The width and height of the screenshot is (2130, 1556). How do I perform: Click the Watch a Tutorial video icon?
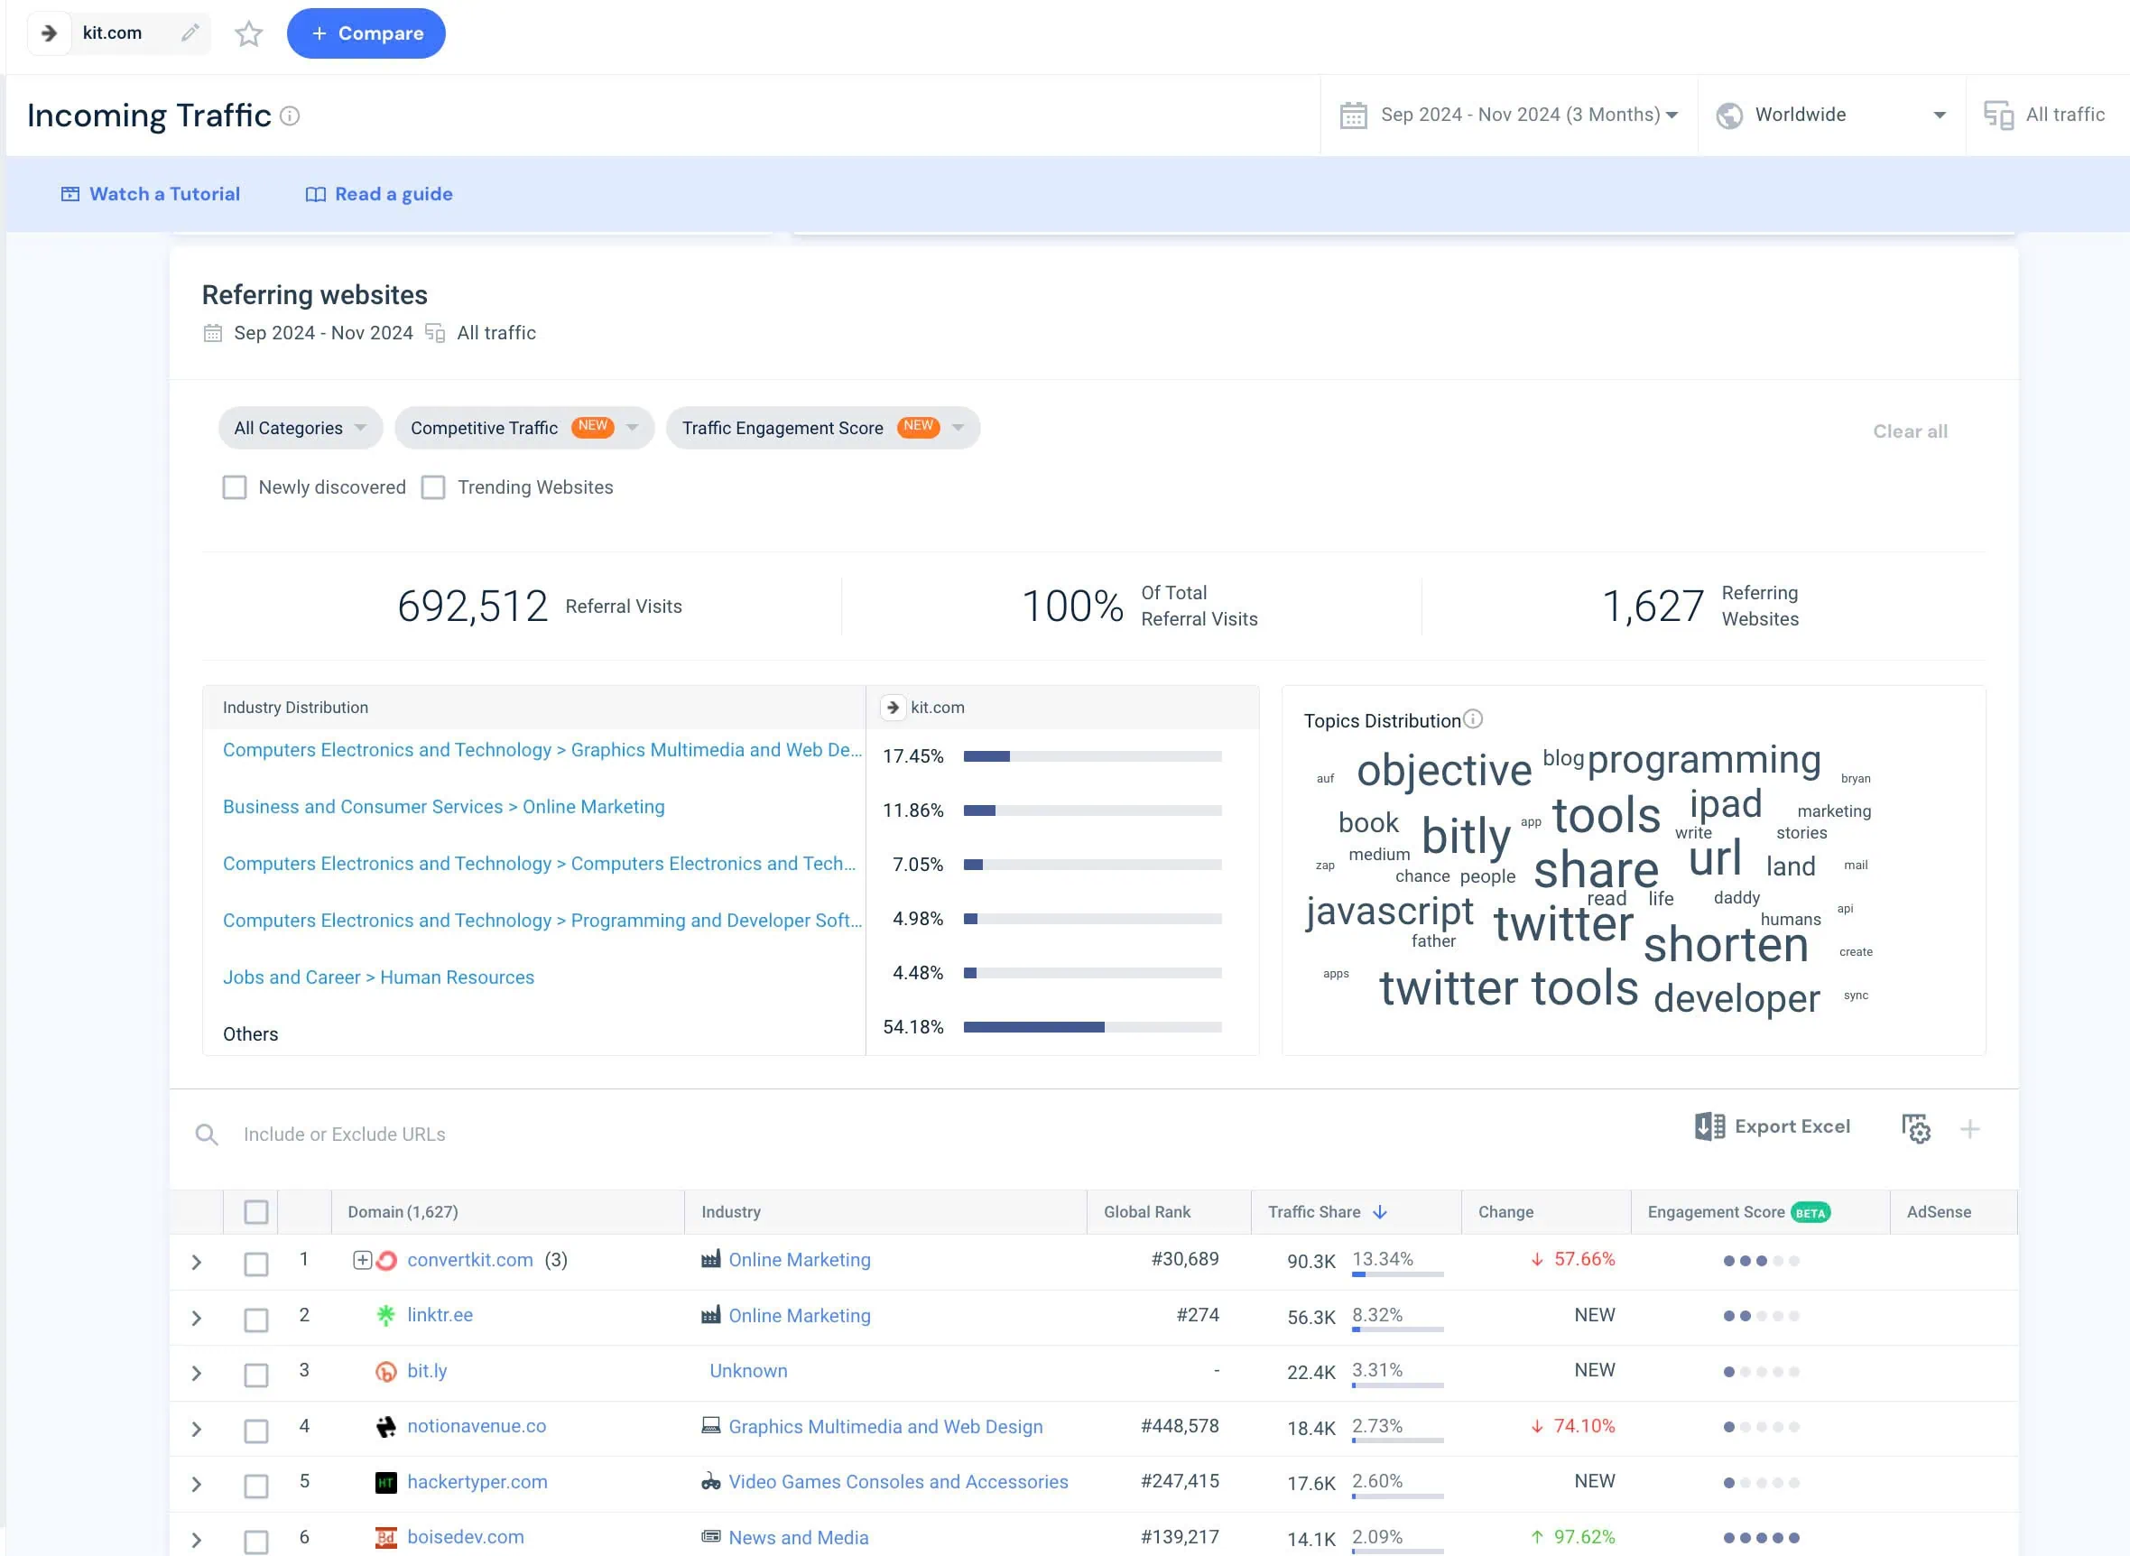(x=70, y=194)
